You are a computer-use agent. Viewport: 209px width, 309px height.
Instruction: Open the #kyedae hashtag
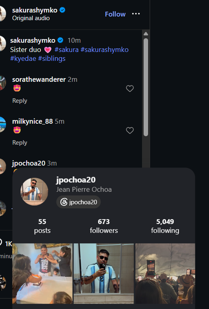23,58
